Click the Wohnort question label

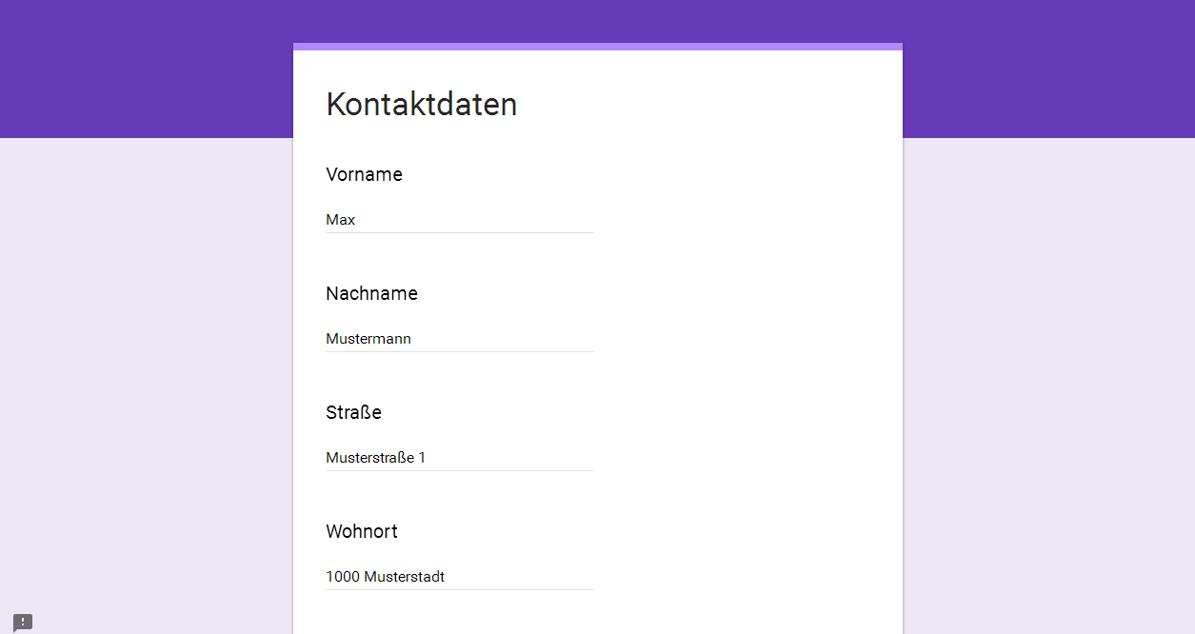tap(362, 531)
